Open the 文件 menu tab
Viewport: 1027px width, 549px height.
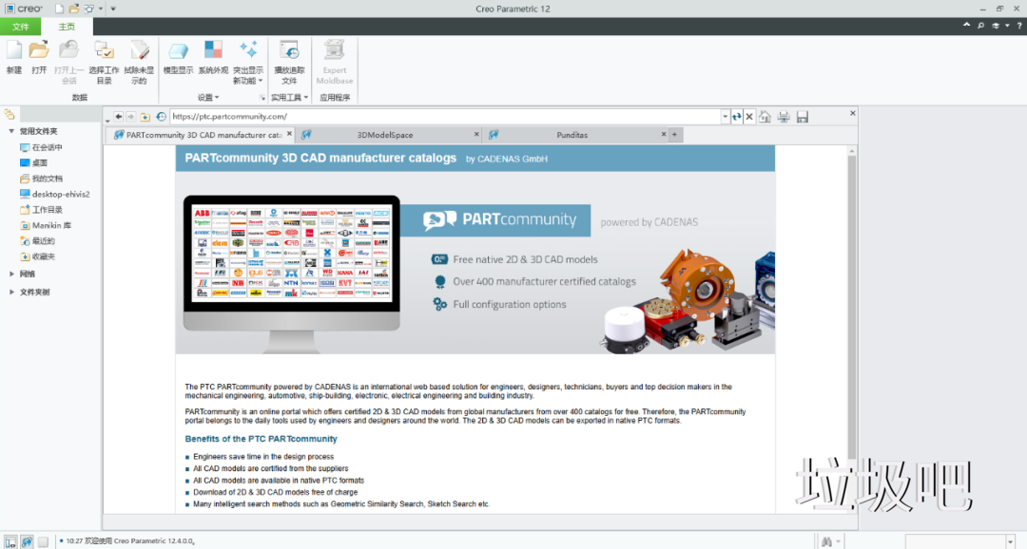click(21, 27)
